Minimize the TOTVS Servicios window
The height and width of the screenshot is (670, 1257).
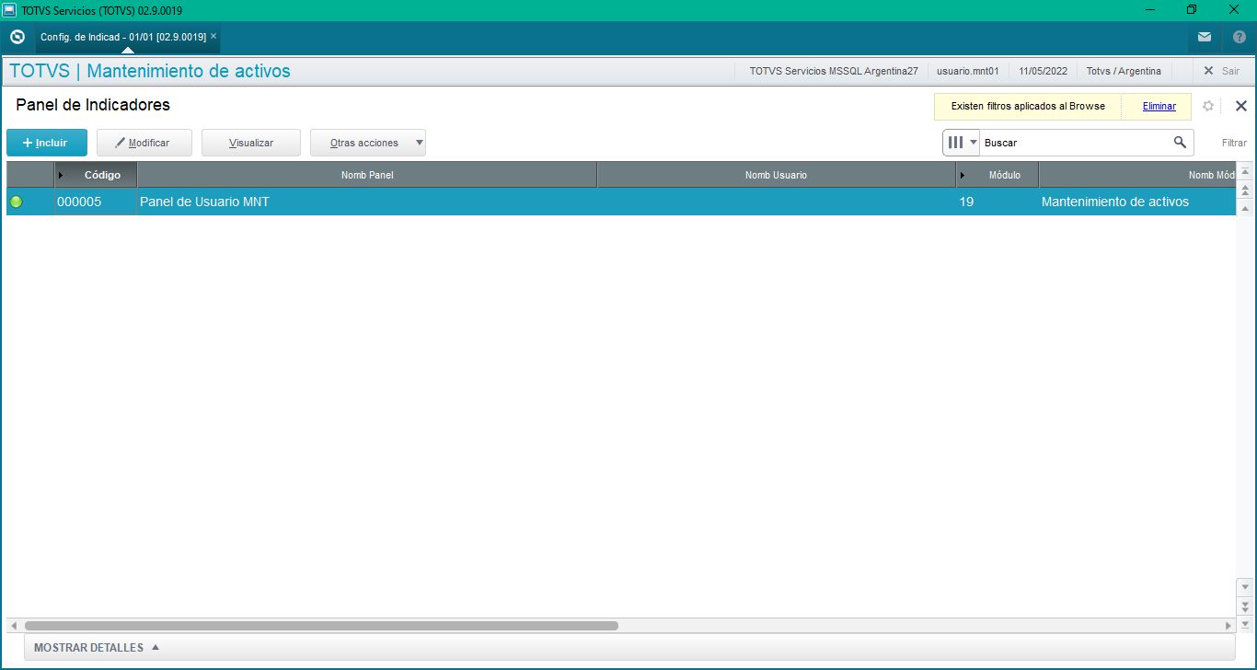click(x=1150, y=9)
